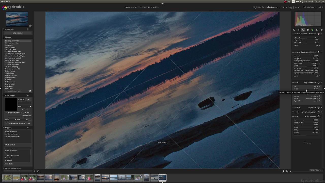Enable display sample areas on image checkbox
Viewport: 325px width, 183px height.
coord(6,123)
